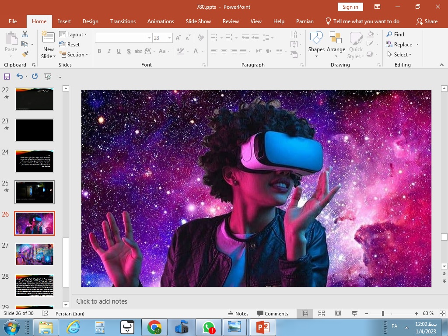This screenshot has height=336, width=448.
Task: Select slide 27 thumbnail
Action: (x=35, y=254)
